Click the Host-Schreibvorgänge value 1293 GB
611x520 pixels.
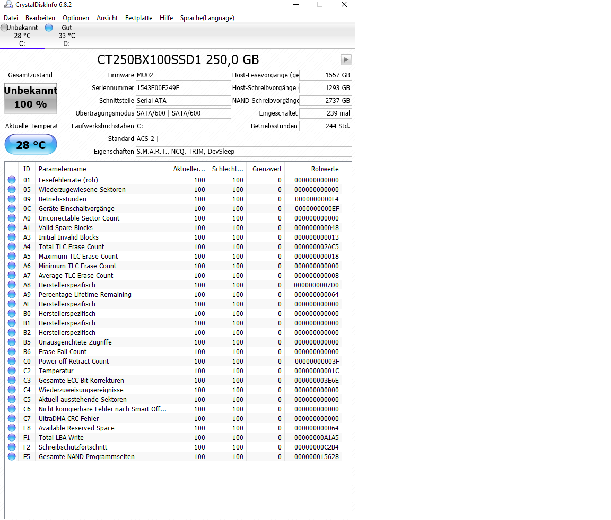coord(325,88)
